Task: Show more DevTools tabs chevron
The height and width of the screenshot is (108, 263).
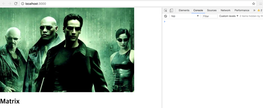Action: coord(254,10)
